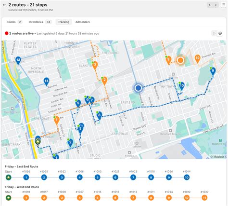The height and width of the screenshot is (206, 228).
Task: Select stop 5 on East End Route timeline
Action: click(x=98, y=178)
